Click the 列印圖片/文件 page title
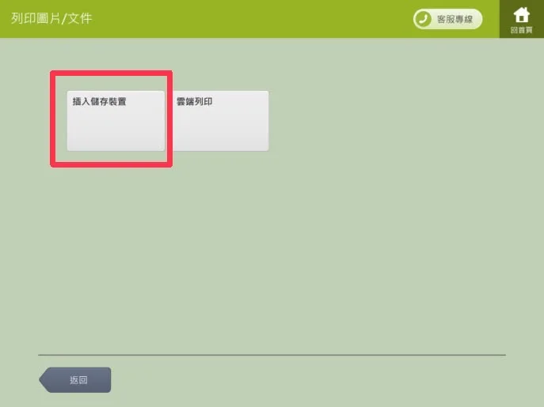Viewport: 544px width, 407px height. pyautogui.click(x=51, y=18)
